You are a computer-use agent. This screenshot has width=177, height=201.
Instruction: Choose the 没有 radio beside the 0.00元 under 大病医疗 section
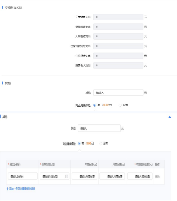click(120, 105)
